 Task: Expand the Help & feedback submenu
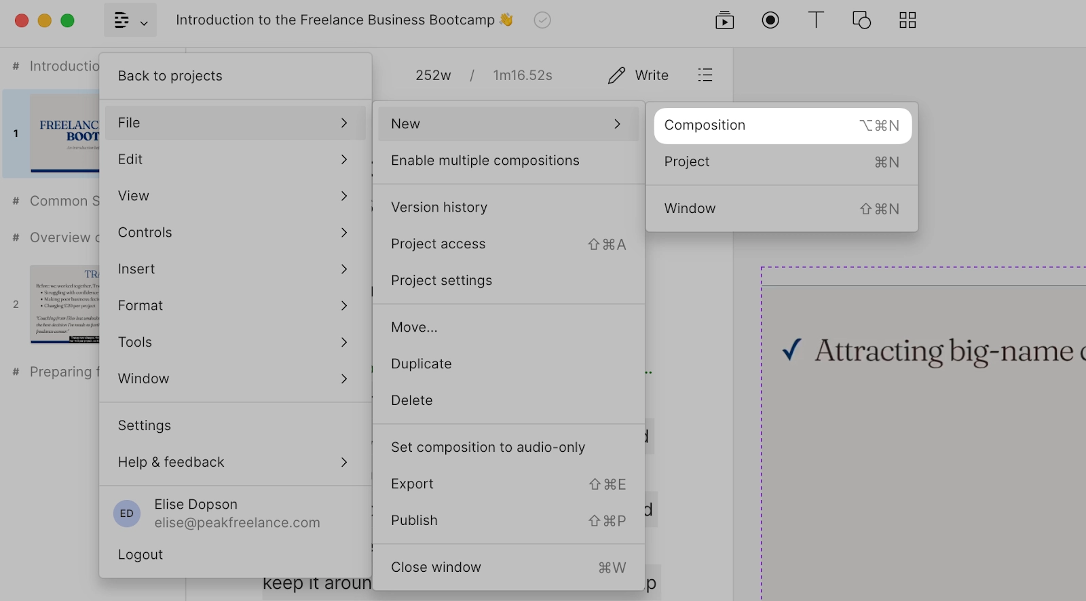[232, 462]
